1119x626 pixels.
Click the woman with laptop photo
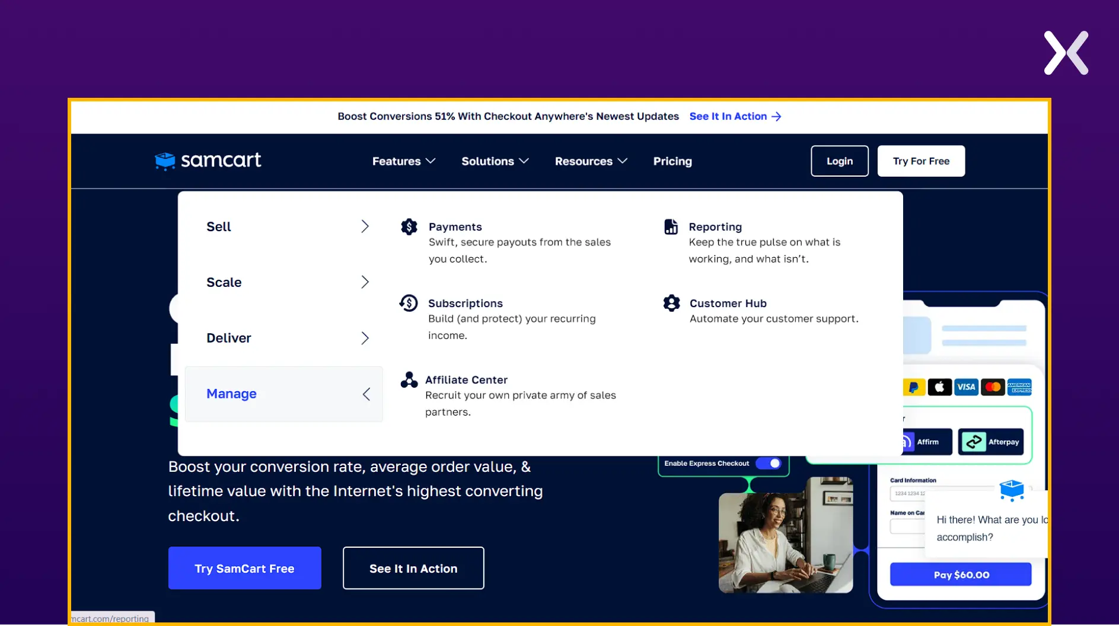point(786,535)
